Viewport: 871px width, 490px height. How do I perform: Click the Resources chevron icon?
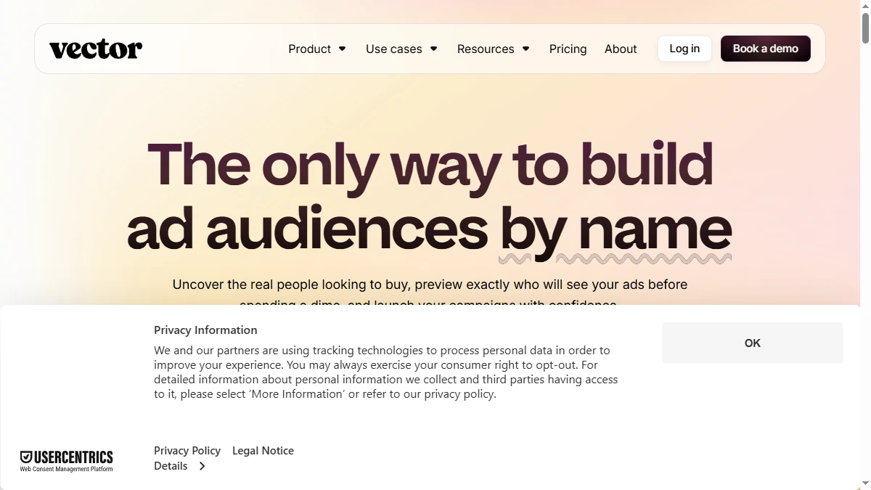(x=525, y=49)
